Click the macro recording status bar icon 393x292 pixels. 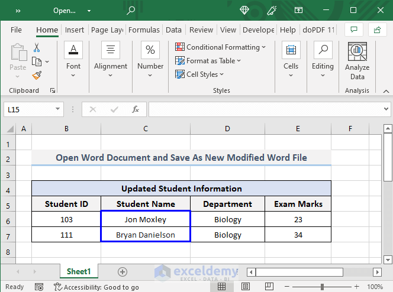point(39,287)
